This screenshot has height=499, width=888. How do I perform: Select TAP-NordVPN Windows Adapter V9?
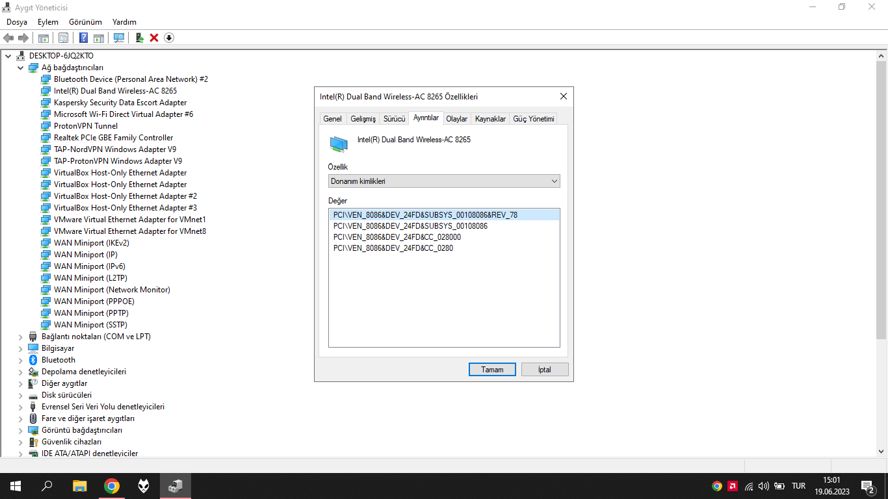click(x=115, y=149)
